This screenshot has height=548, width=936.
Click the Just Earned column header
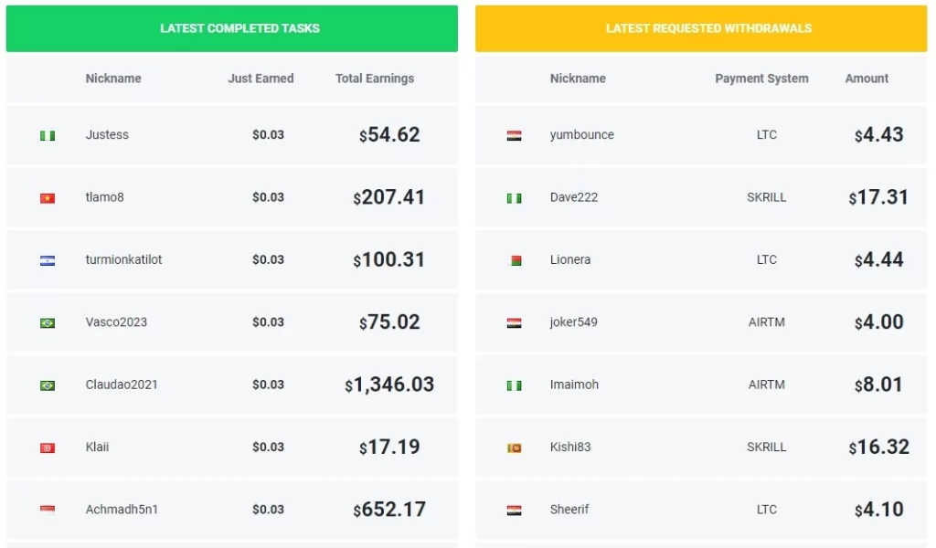[261, 79]
